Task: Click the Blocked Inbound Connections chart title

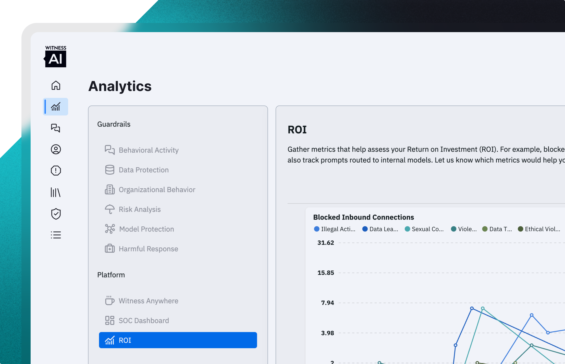Action: (363, 217)
